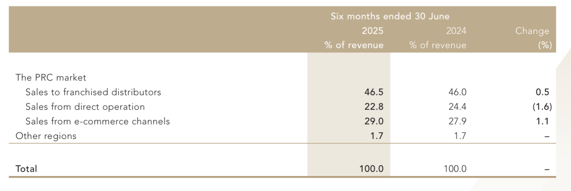This screenshot has height=191, width=571.
Task: Click the 46.5 franchised distributors value
Action: pyautogui.click(x=374, y=92)
